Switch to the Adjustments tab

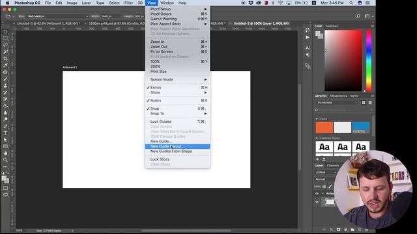(338, 96)
